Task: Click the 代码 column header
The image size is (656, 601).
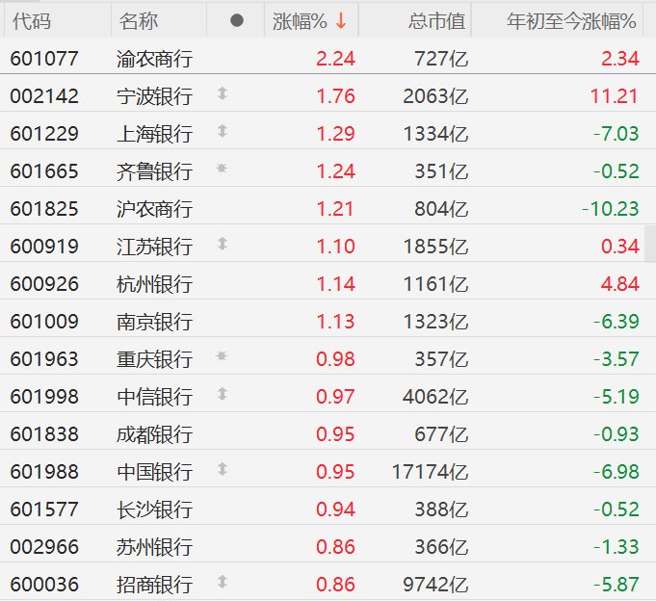Action: click(32, 20)
